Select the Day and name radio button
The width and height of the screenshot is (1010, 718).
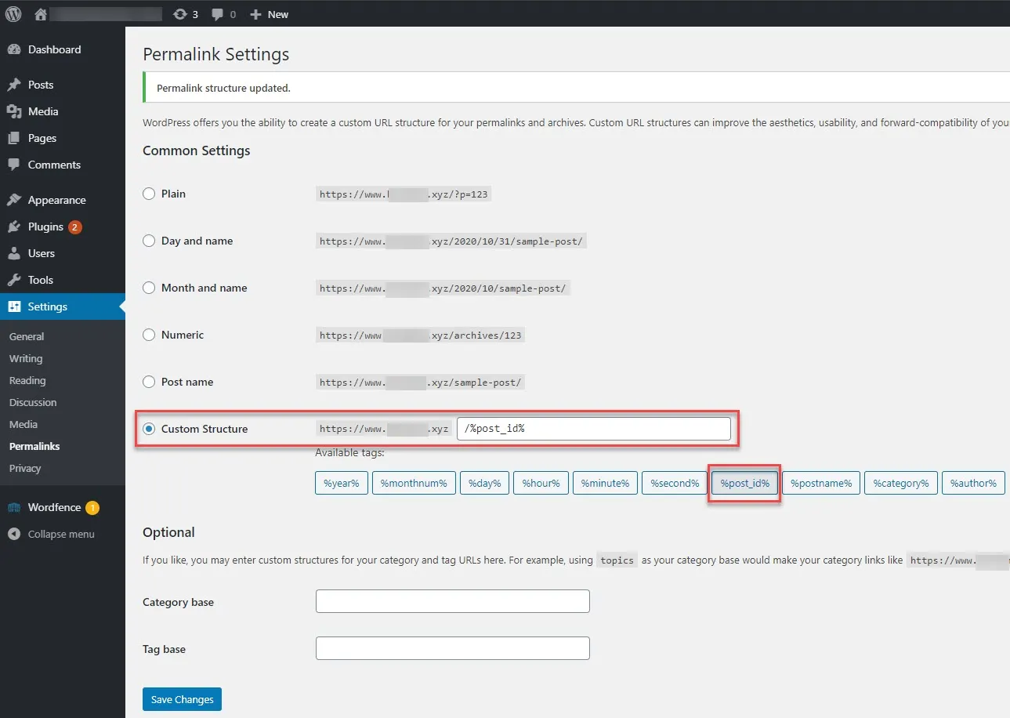coord(149,241)
